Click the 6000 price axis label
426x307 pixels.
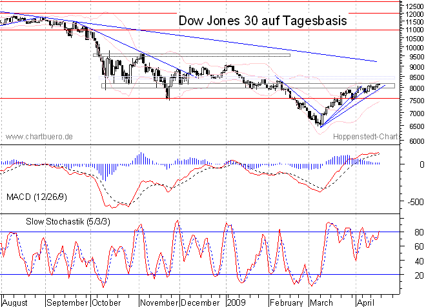click(416, 141)
